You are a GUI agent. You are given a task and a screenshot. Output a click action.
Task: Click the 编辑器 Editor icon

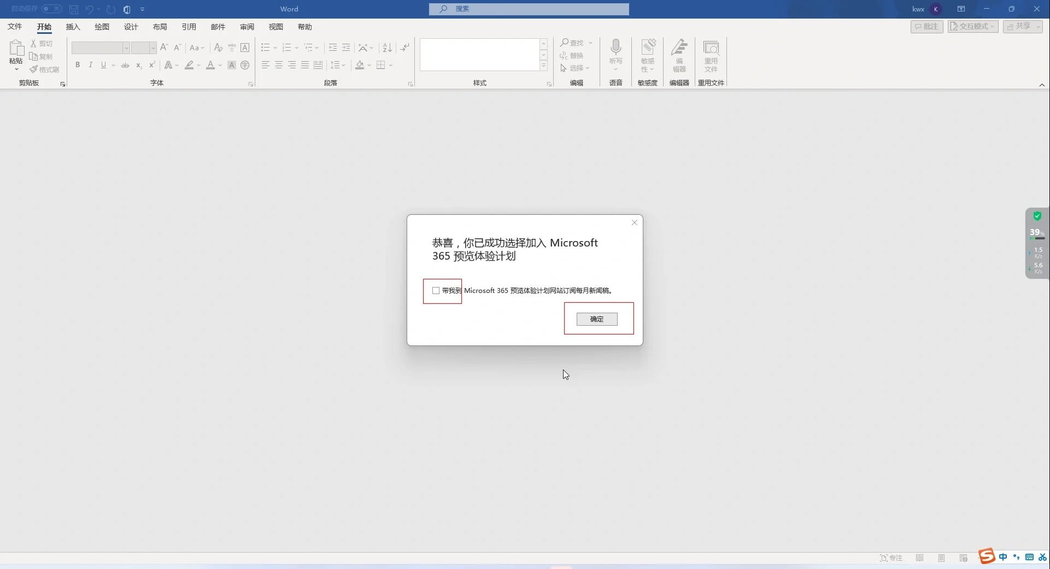[x=679, y=47]
